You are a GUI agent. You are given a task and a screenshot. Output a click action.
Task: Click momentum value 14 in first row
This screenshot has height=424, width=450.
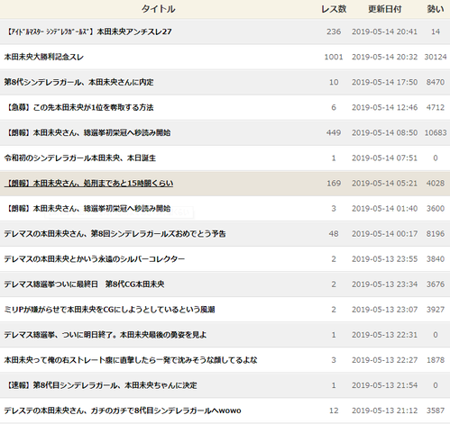[x=436, y=32]
